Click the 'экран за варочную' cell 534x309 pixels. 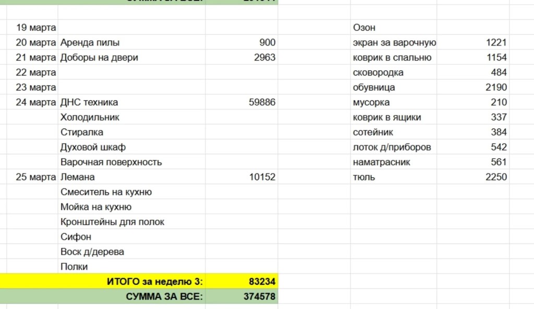point(394,43)
